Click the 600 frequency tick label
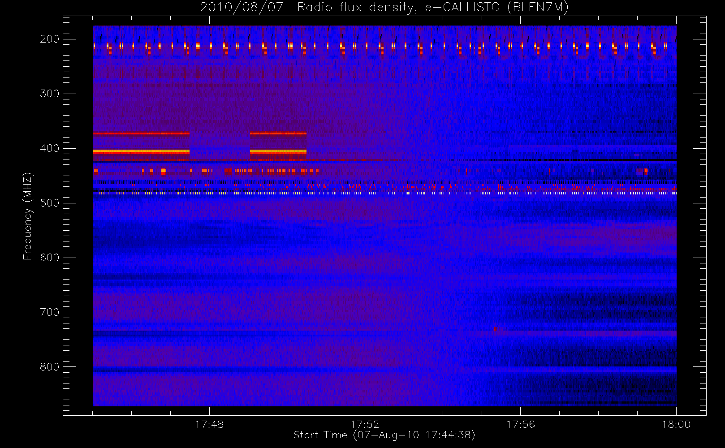 [50, 258]
